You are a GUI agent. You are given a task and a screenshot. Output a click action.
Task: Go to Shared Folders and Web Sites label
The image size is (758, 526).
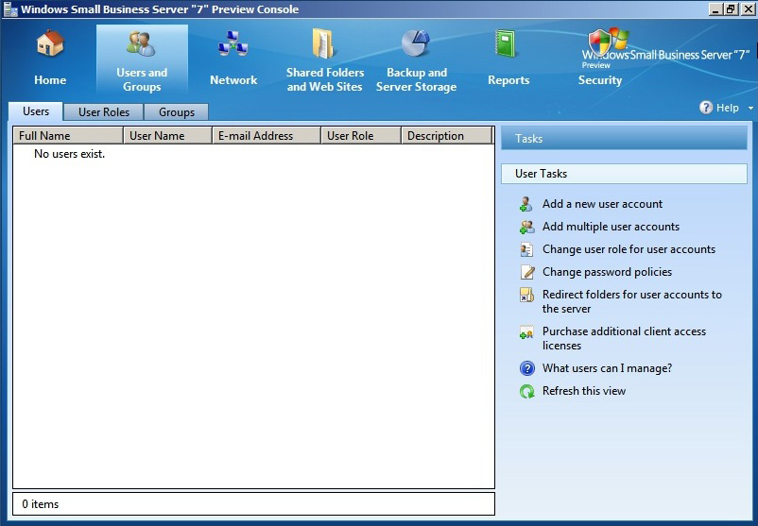coord(325,79)
